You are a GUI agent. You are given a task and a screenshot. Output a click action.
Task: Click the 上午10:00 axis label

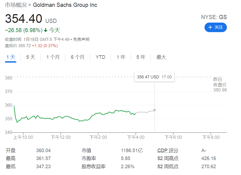(x=23, y=137)
